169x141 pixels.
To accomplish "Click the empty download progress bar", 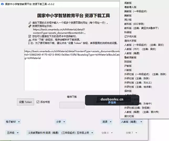I will click(72, 105).
